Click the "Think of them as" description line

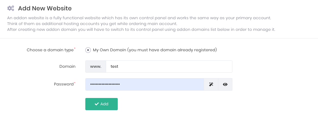pos(92,24)
